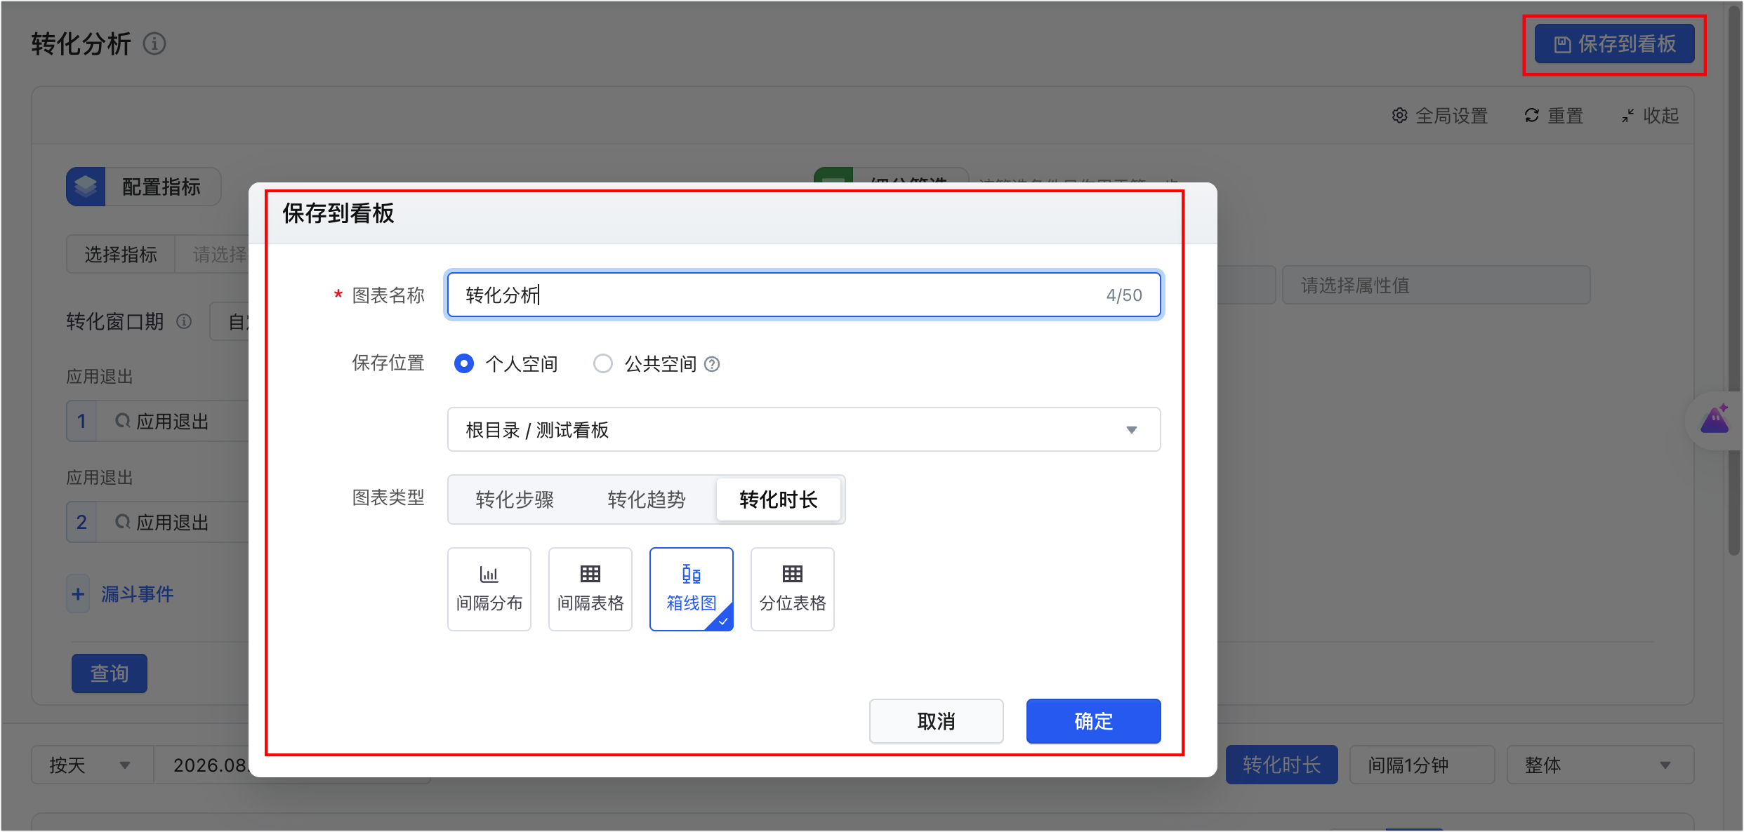Open 按天 granularity dropdown

click(x=92, y=765)
